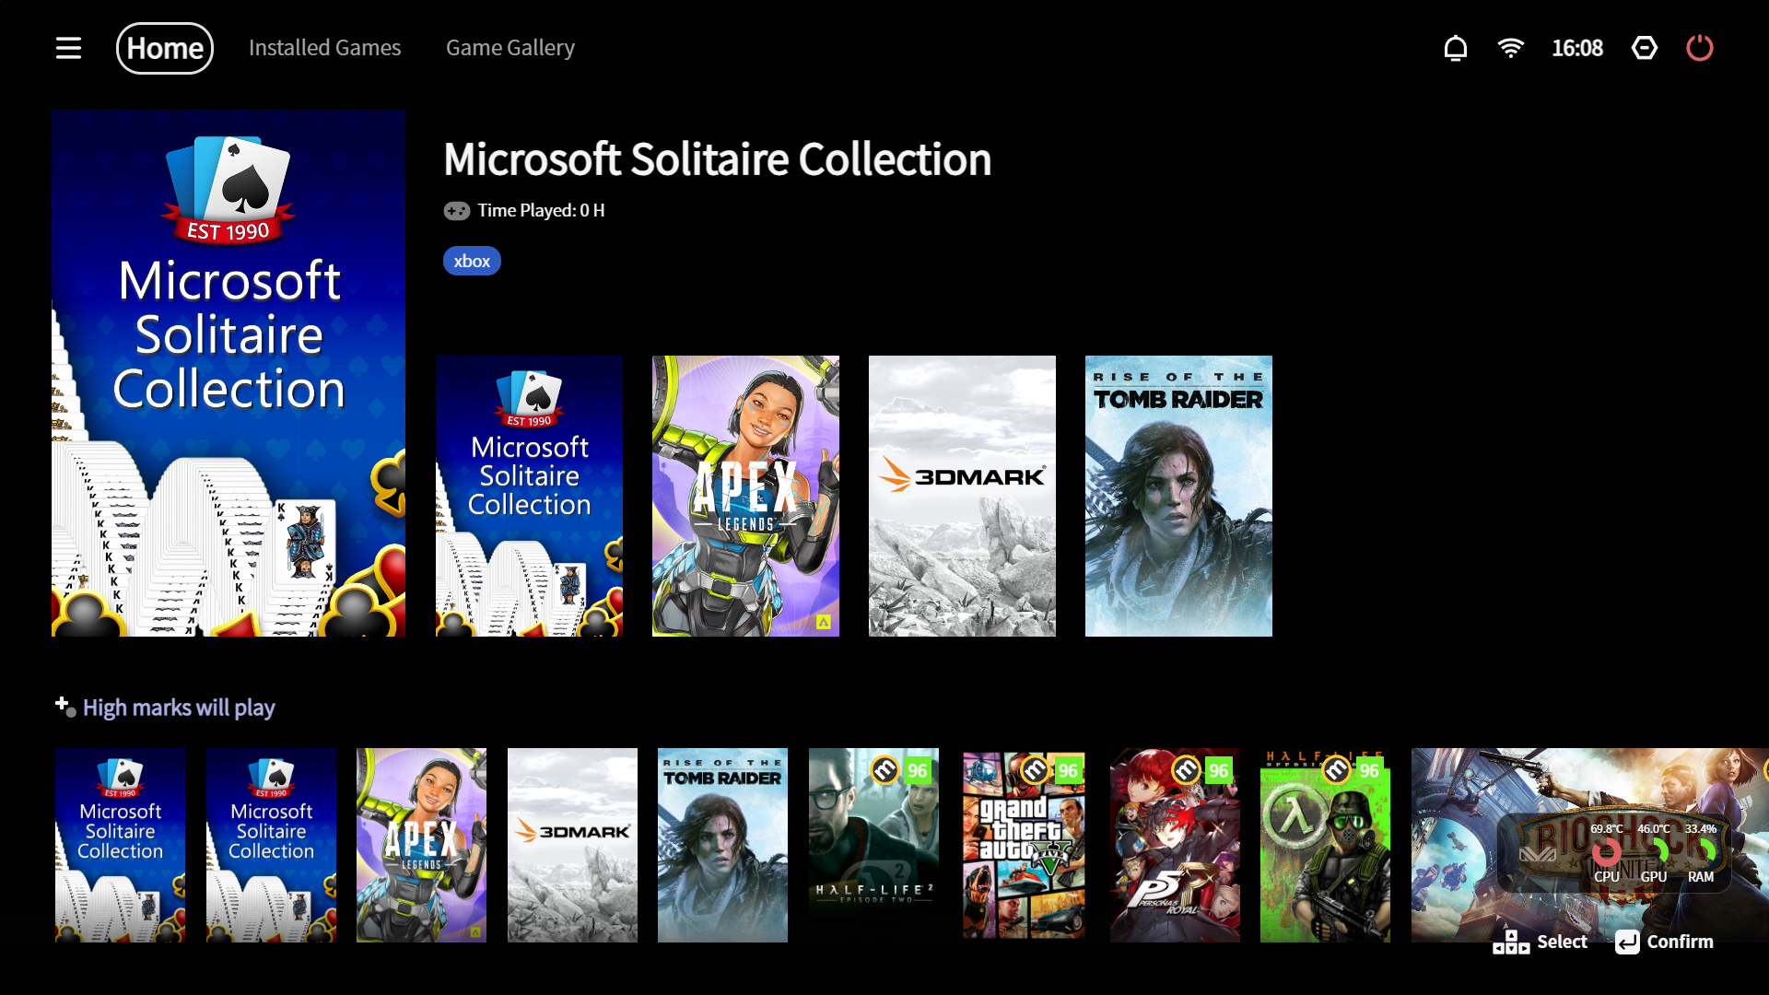
Task: Click the GPU temperature gauge
Action: coord(1654,852)
